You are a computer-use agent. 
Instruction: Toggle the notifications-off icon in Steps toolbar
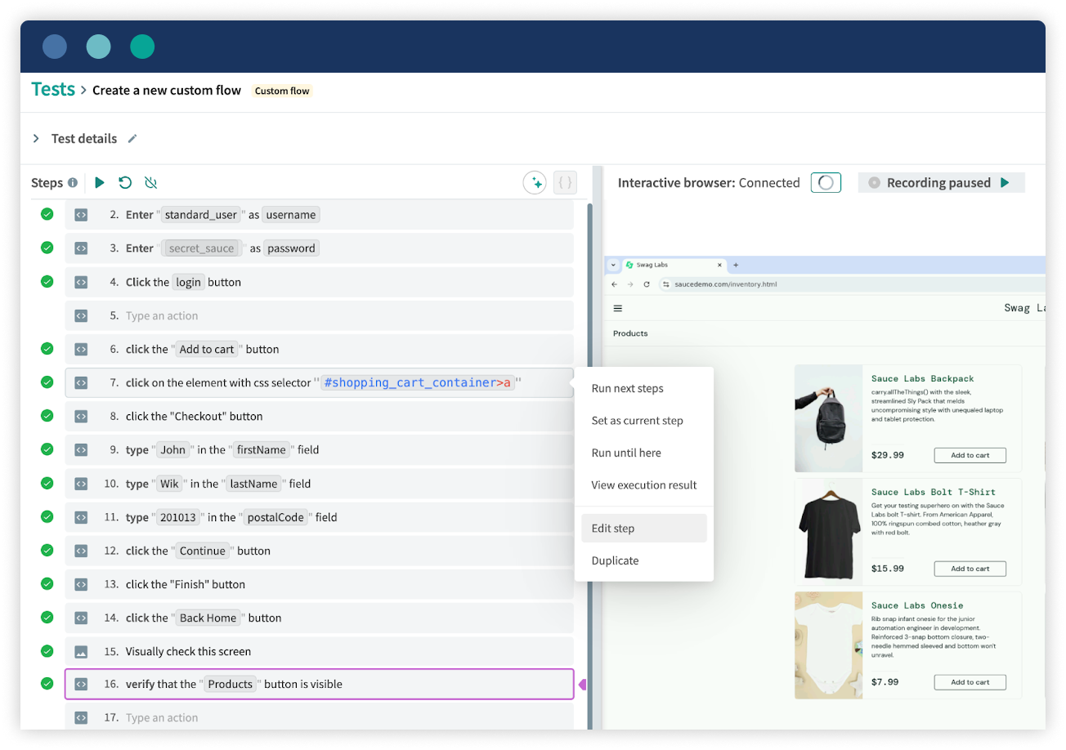click(150, 182)
